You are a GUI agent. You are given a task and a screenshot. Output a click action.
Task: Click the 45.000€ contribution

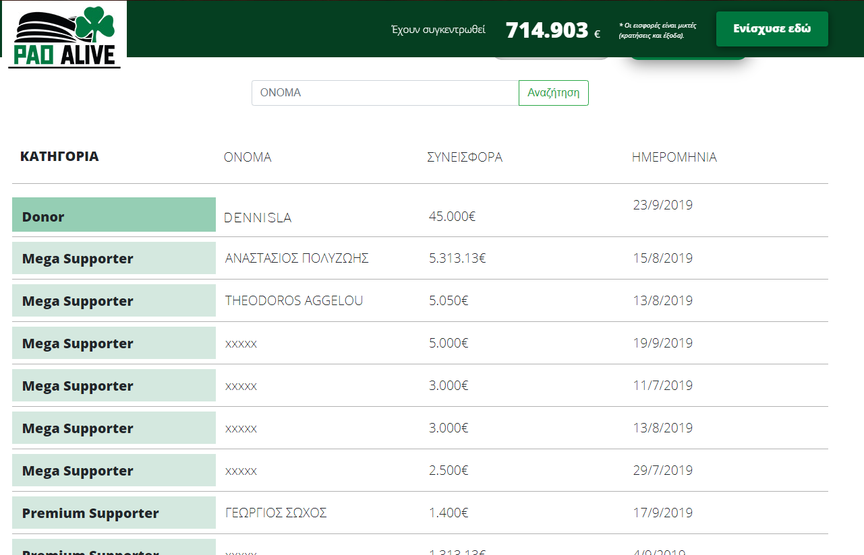pyautogui.click(x=453, y=216)
